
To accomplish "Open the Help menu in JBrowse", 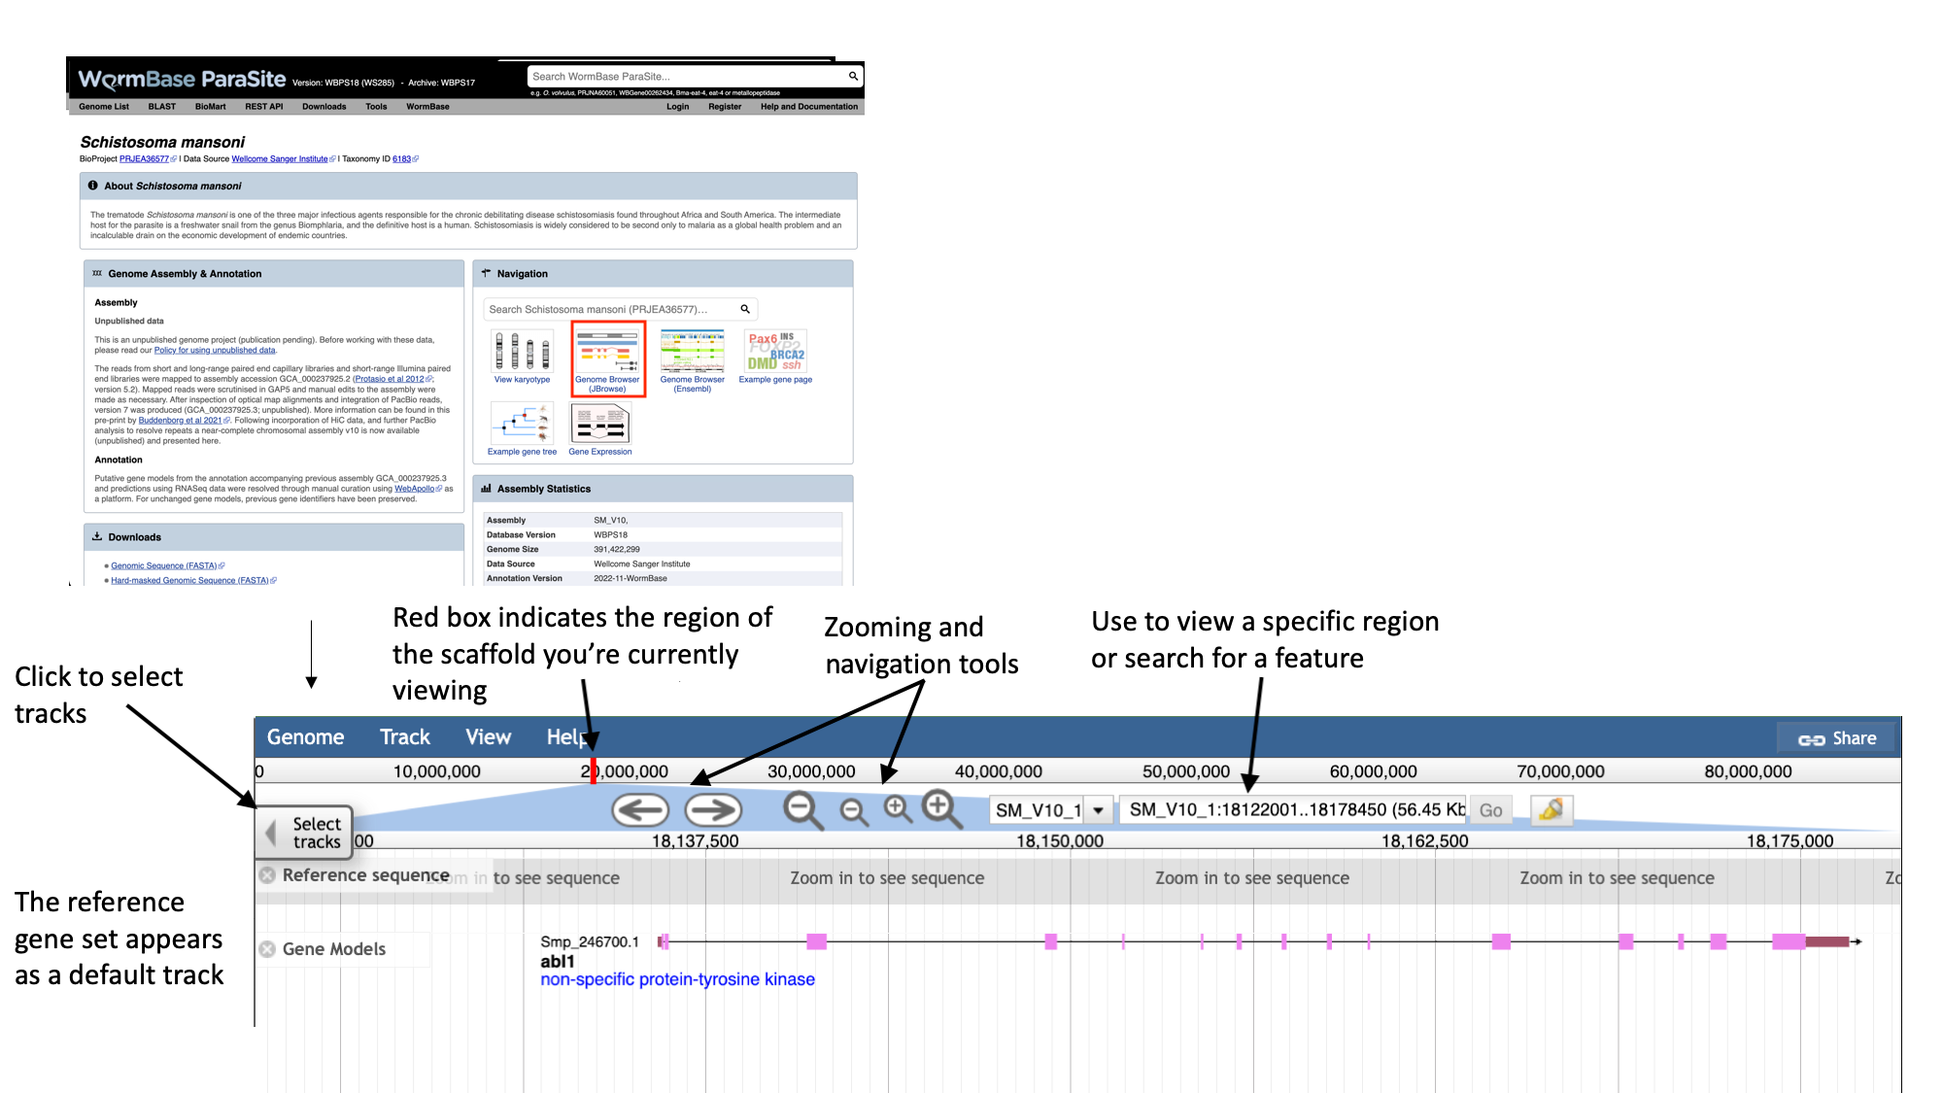I will (567, 737).
